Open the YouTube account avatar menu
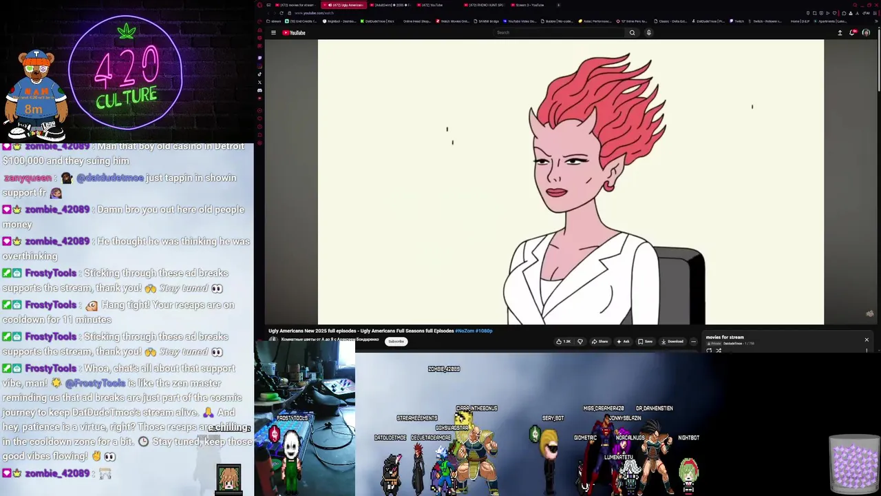Screen dimensions: 881x496 tap(866, 32)
